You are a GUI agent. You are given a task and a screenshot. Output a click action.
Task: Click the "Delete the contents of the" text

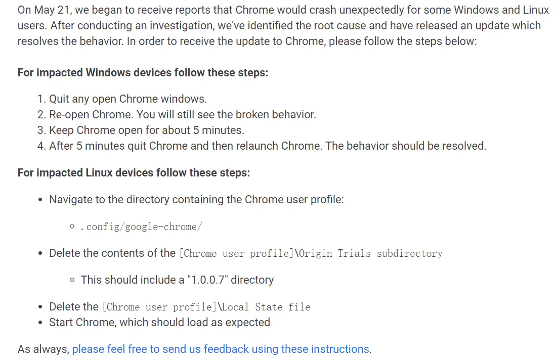(x=112, y=253)
